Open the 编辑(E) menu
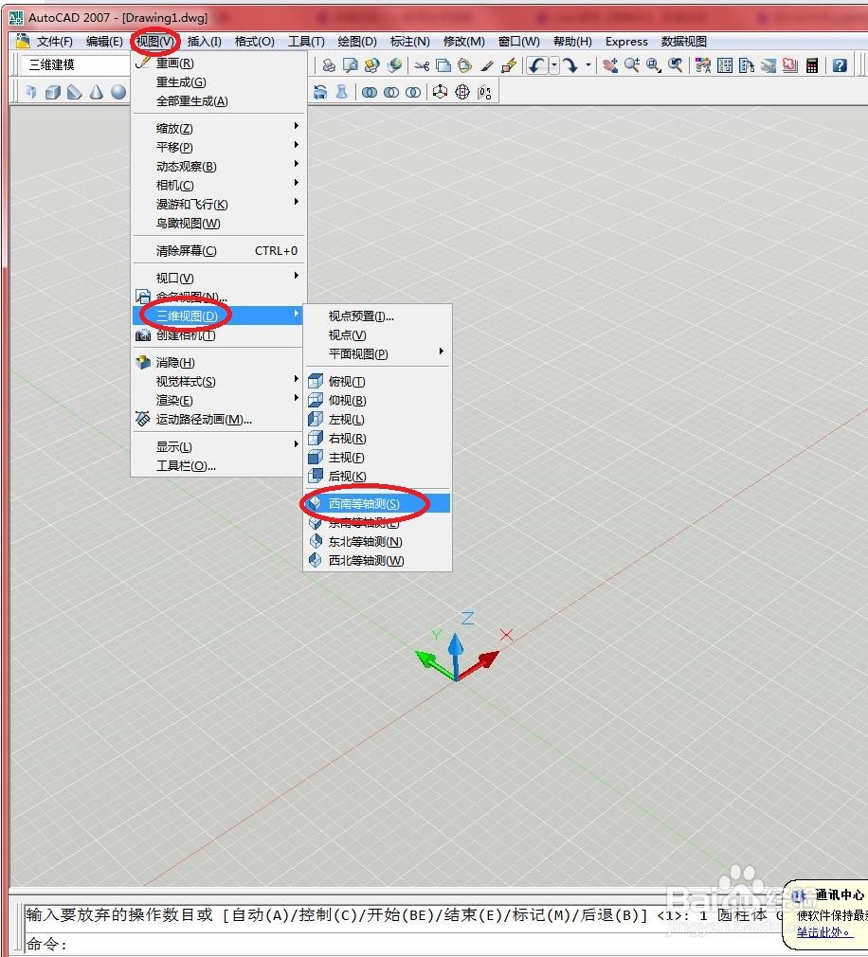The height and width of the screenshot is (957, 868). [104, 42]
